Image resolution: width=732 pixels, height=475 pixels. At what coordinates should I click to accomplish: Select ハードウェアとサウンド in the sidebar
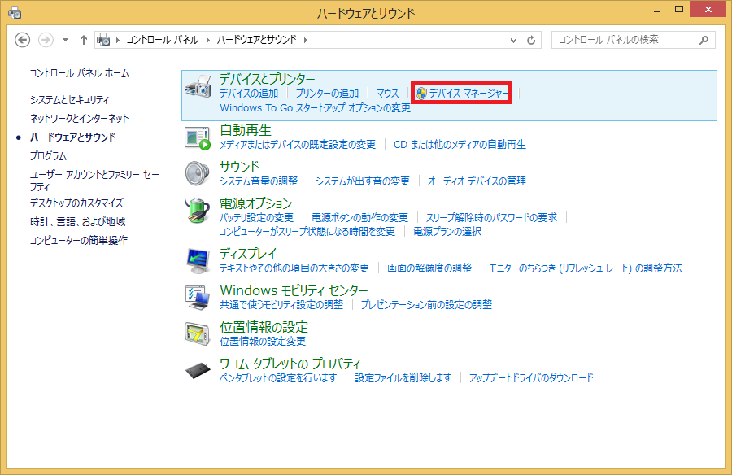point(73,137)
